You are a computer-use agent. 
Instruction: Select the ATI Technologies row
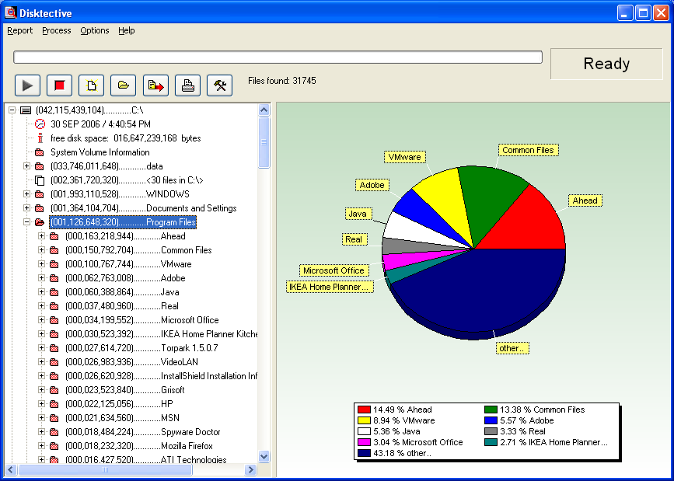click(145, 459)
